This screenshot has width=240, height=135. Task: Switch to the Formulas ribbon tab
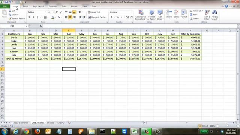[x=53, y=6]
